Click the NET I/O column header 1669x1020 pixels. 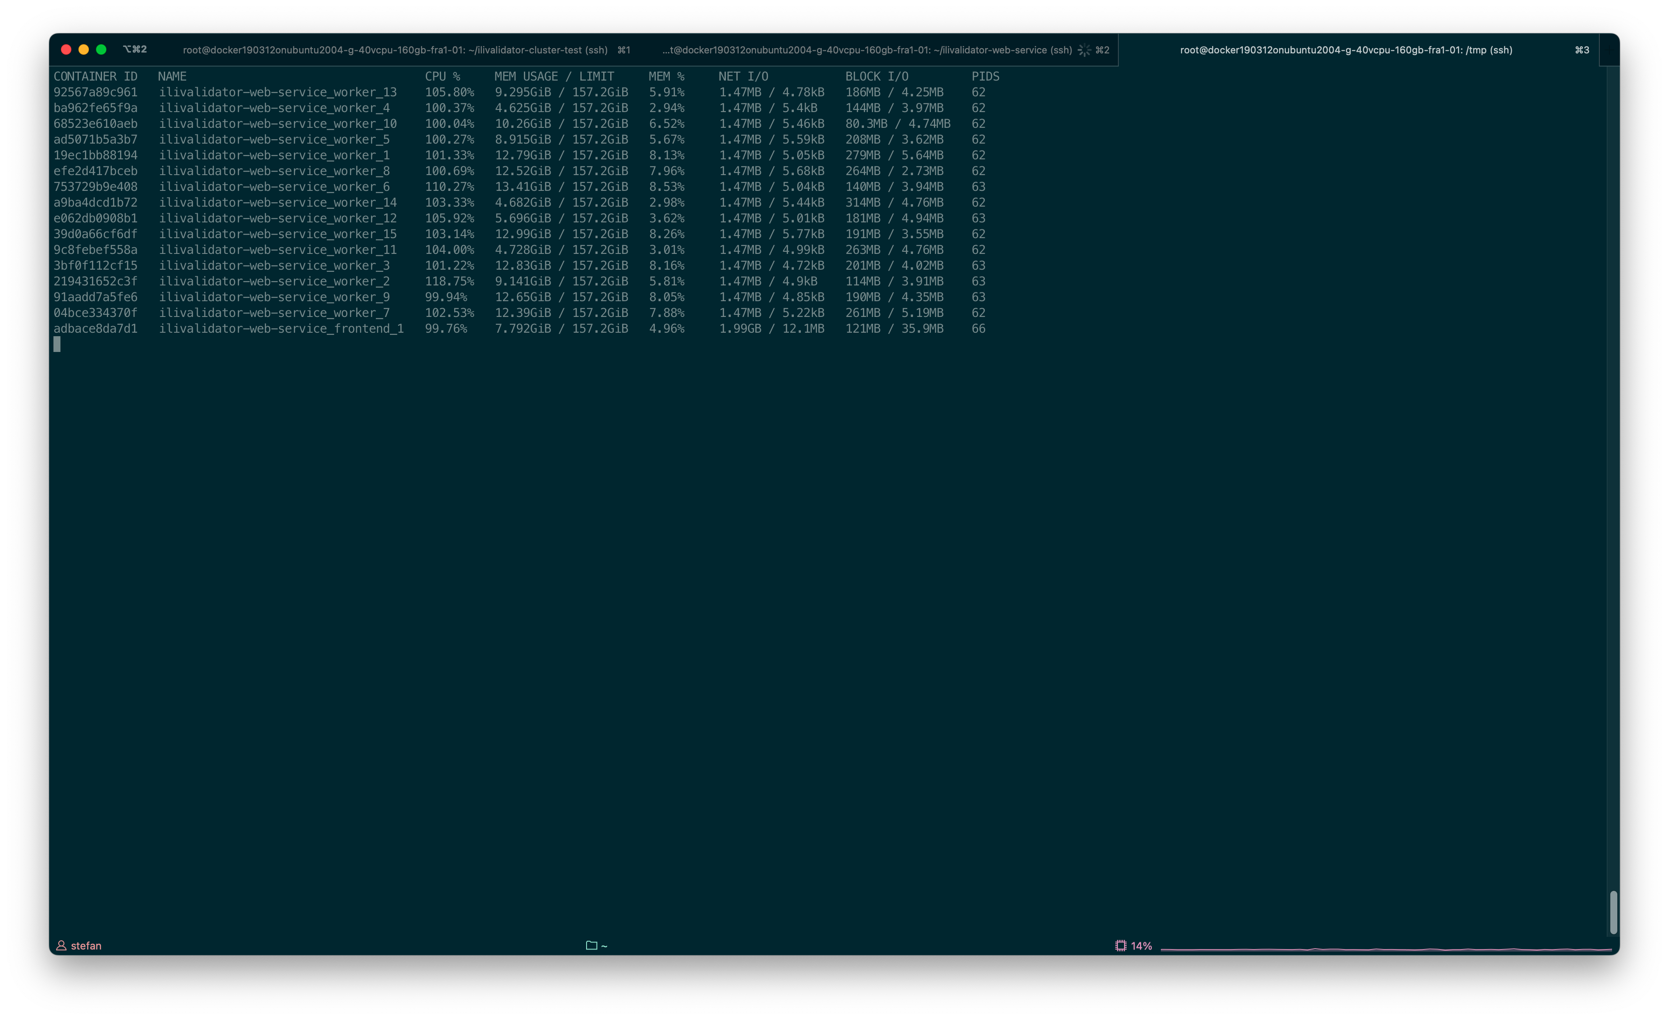[743, 77]
